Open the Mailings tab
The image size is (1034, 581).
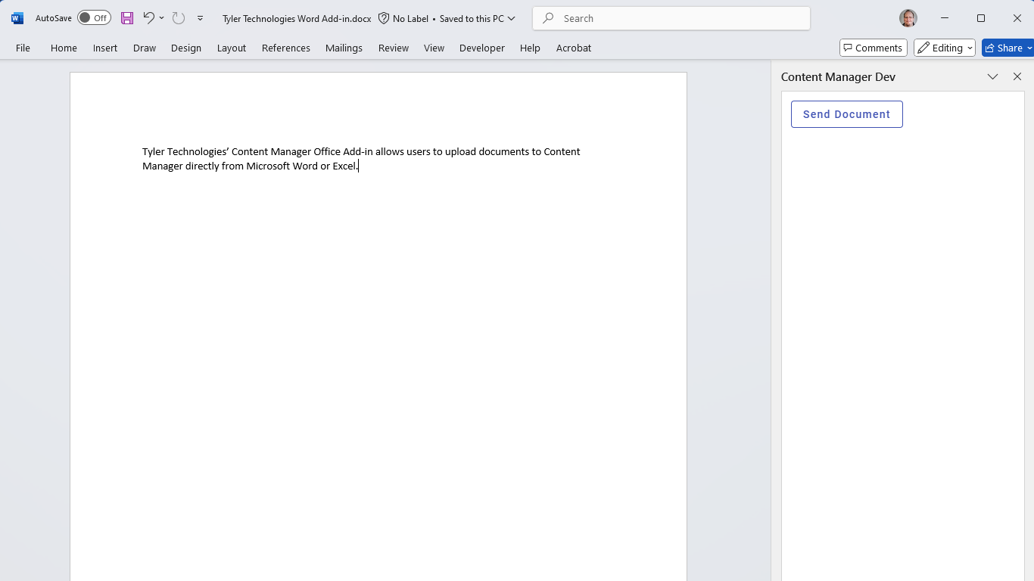pyautogui.click(x=344, y=48)
